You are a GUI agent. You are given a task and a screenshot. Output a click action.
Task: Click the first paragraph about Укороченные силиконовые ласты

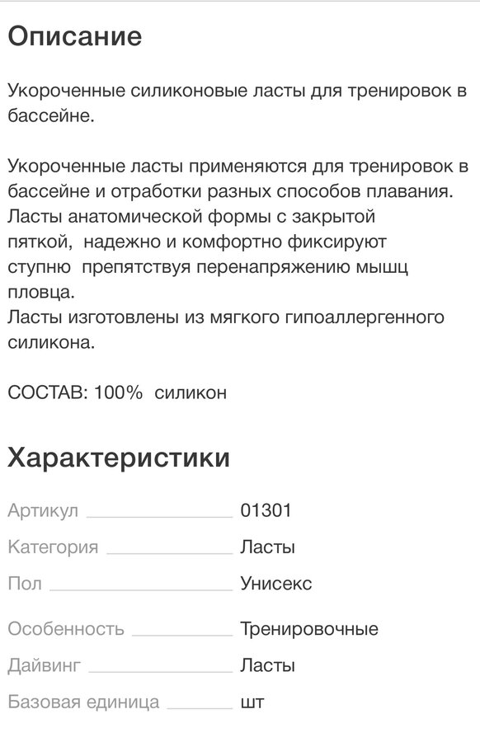tap(238, 103)
